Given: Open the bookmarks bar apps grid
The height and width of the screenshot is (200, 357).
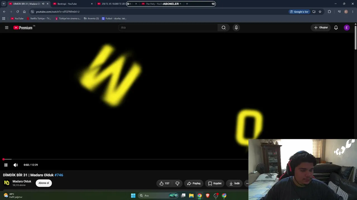Looking at the screenshot, I should click(4, 19).
